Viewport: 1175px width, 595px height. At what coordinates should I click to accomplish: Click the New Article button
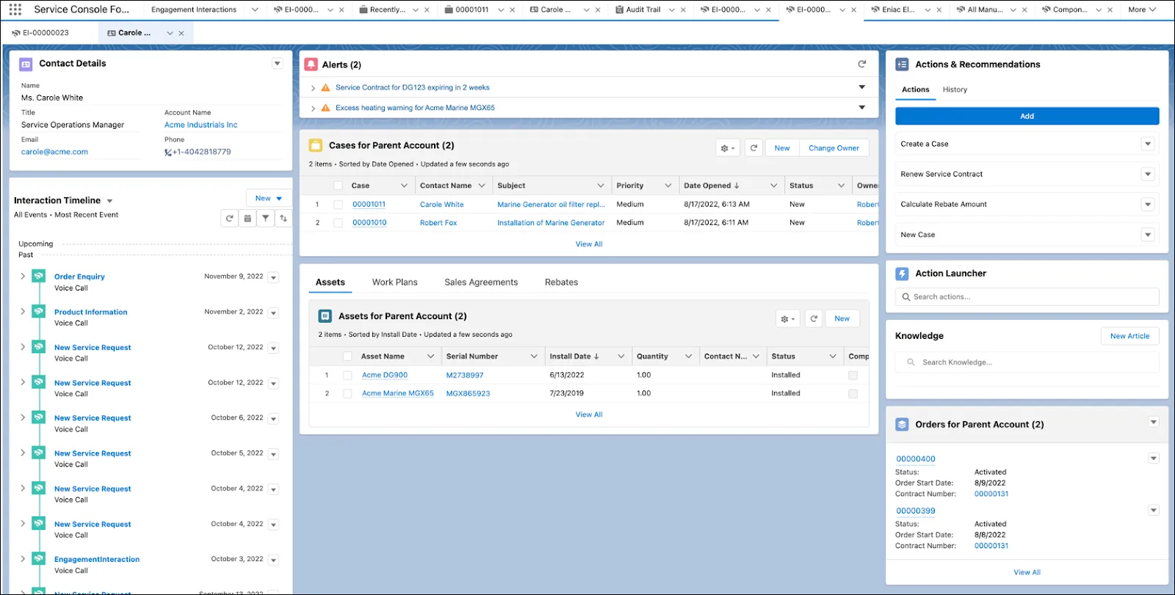[x=1129, y=336]
